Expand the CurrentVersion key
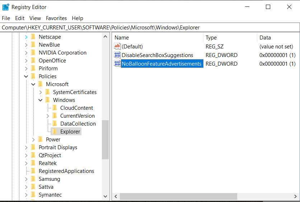300x202 pixels. point(48,116)
